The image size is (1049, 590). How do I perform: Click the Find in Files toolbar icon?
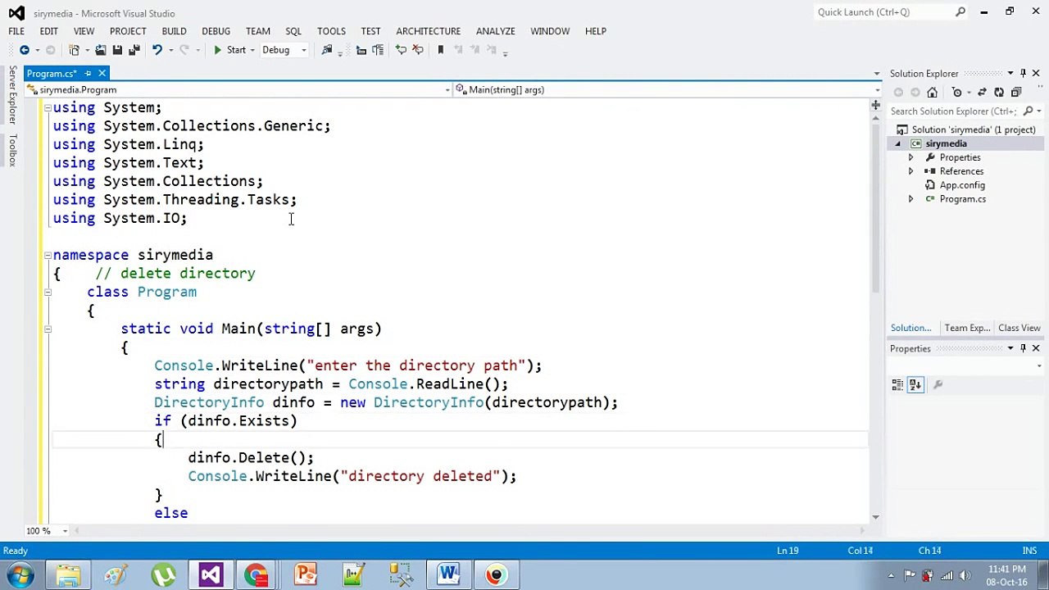click(327, 50)
